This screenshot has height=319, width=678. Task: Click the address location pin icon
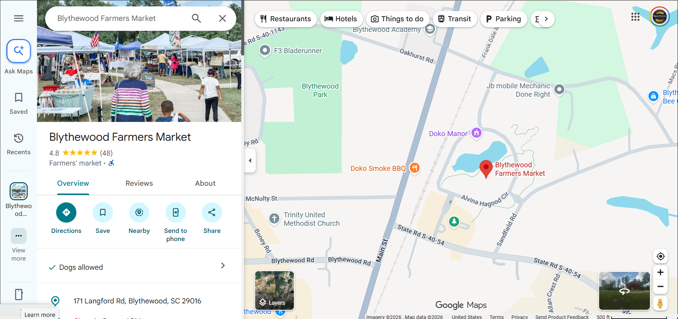click(x=55, y=301)
